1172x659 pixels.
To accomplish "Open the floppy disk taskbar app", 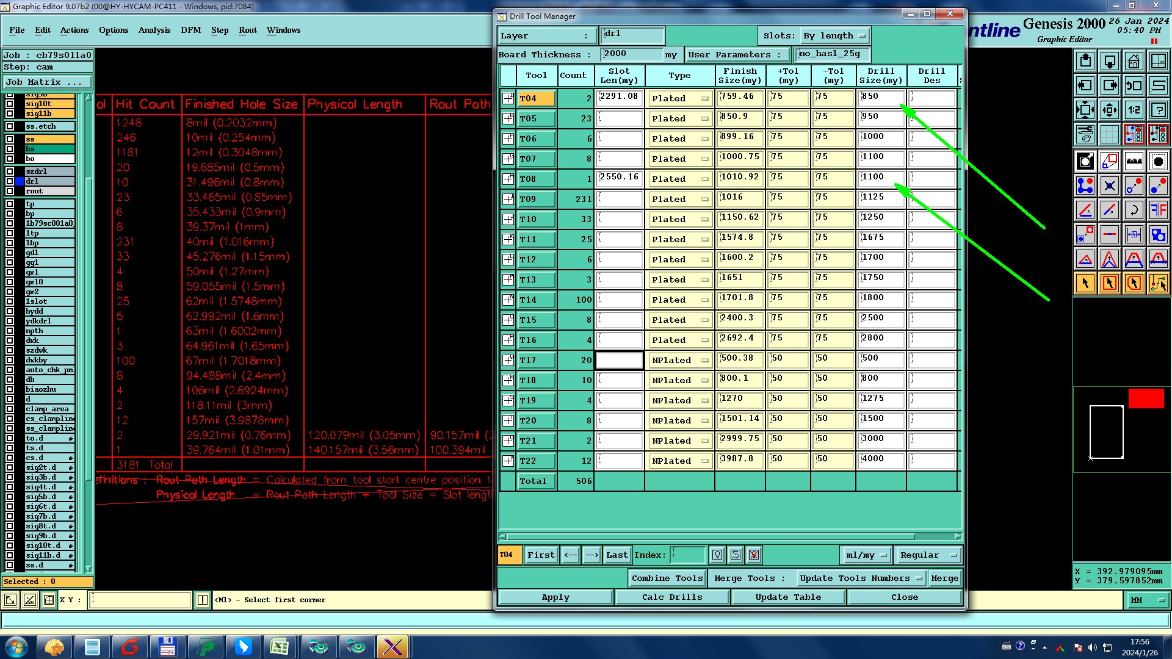I will tap(167, 647).
